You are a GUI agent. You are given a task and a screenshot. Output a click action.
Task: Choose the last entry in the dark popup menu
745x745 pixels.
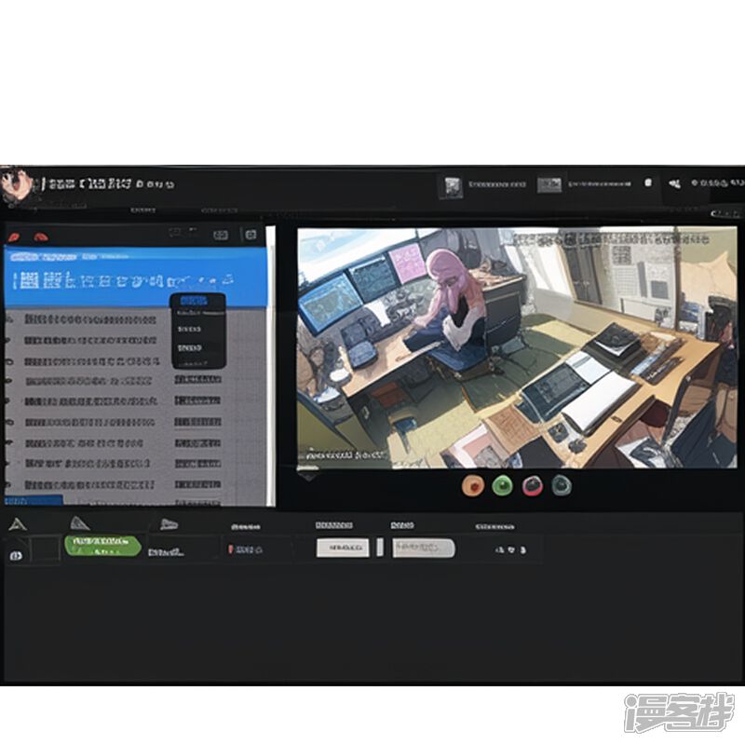190,347
